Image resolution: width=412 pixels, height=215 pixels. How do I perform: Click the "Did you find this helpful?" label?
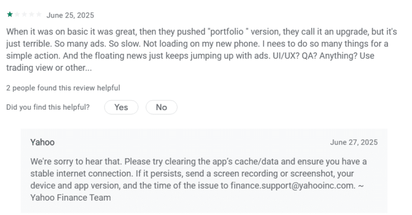48,107
